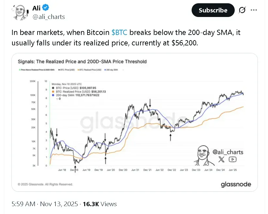Click the Ali display name
The image size is (268, 214).
pyautogui.click(x=37, y=8)
